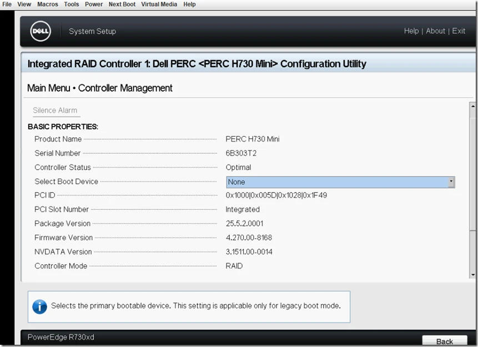The width and height of the screenshot is (478, 347).
Task: Click the serial number 6B303T2
Action: click(241, 153)
